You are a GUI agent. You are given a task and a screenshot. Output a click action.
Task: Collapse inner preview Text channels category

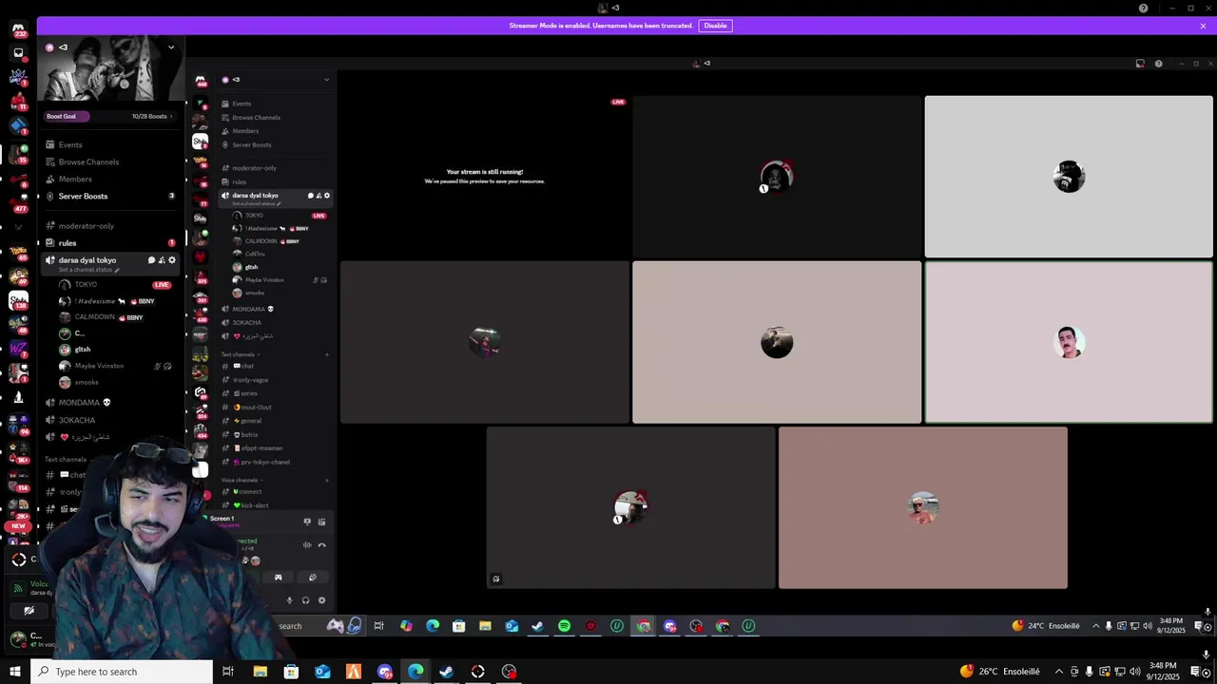(241, 354)
